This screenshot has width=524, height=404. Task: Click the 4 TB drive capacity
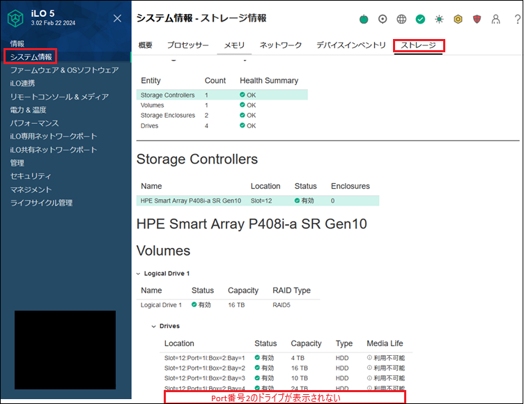[298, 358]
